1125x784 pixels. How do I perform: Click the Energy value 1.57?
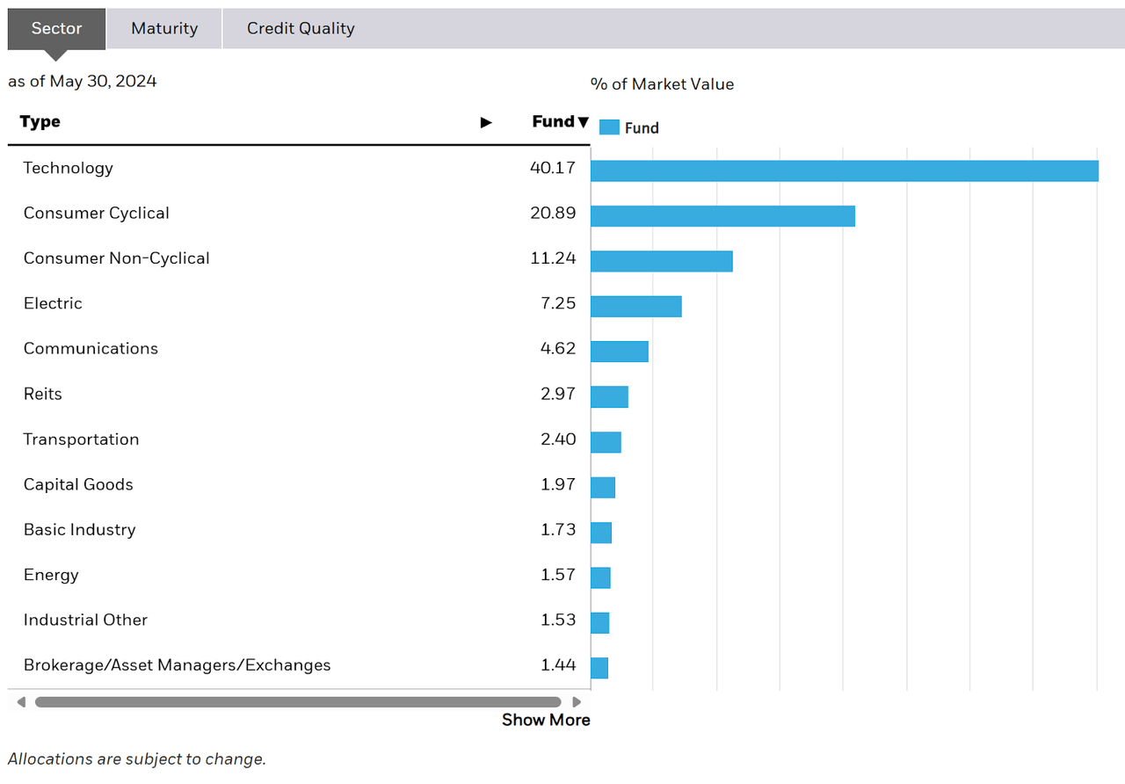click(558, 574)
